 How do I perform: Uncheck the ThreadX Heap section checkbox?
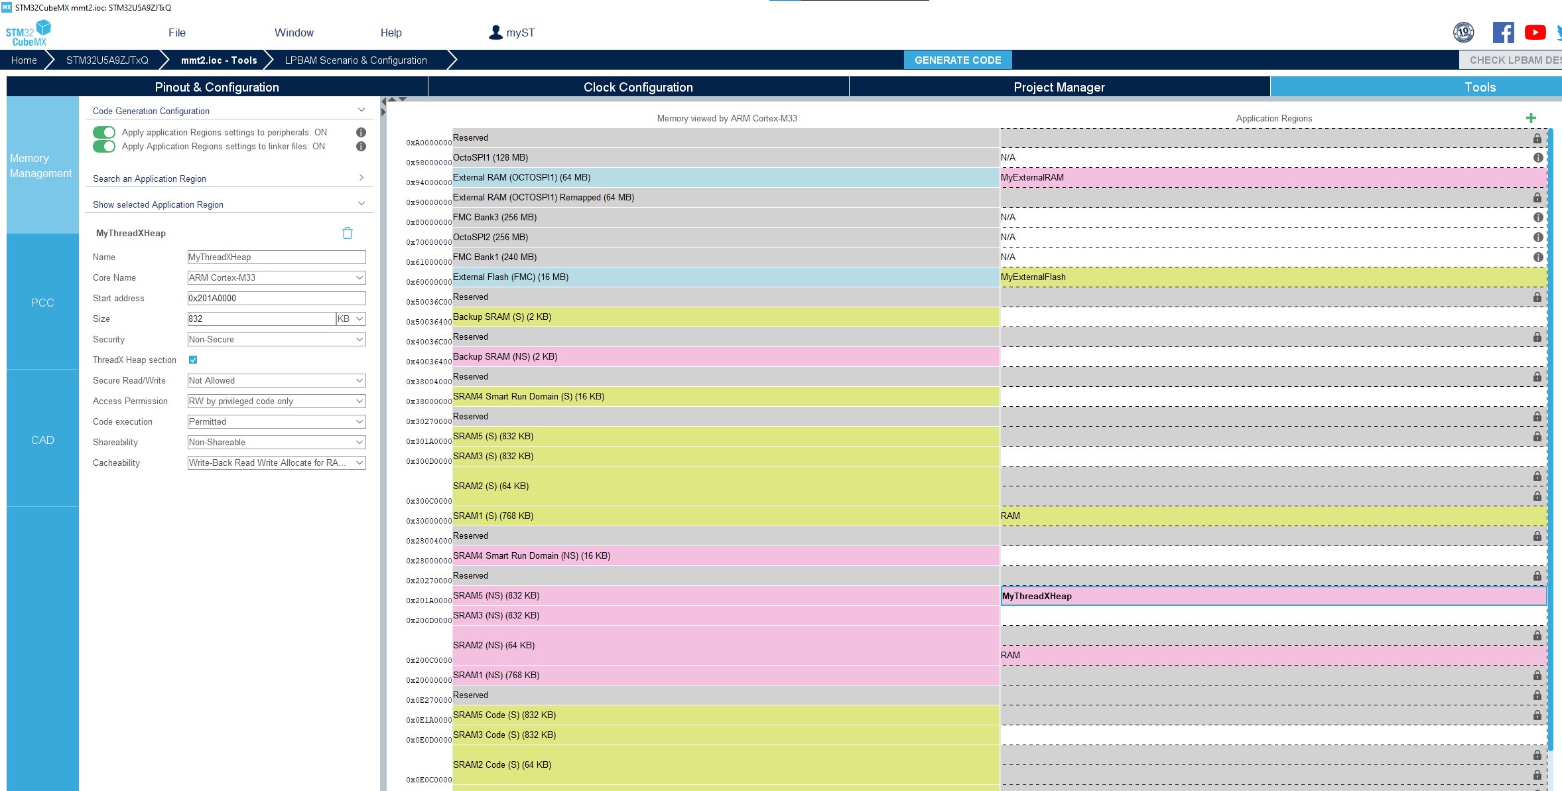pos(193,360)
